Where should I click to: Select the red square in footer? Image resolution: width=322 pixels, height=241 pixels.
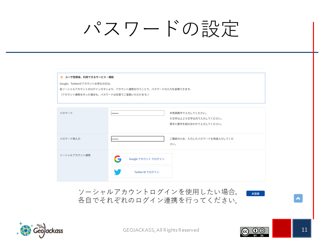point(281,228)
